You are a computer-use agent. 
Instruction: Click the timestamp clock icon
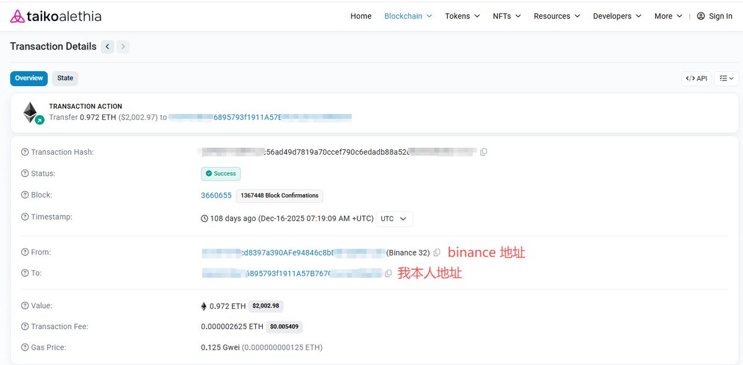click(204, 219)
